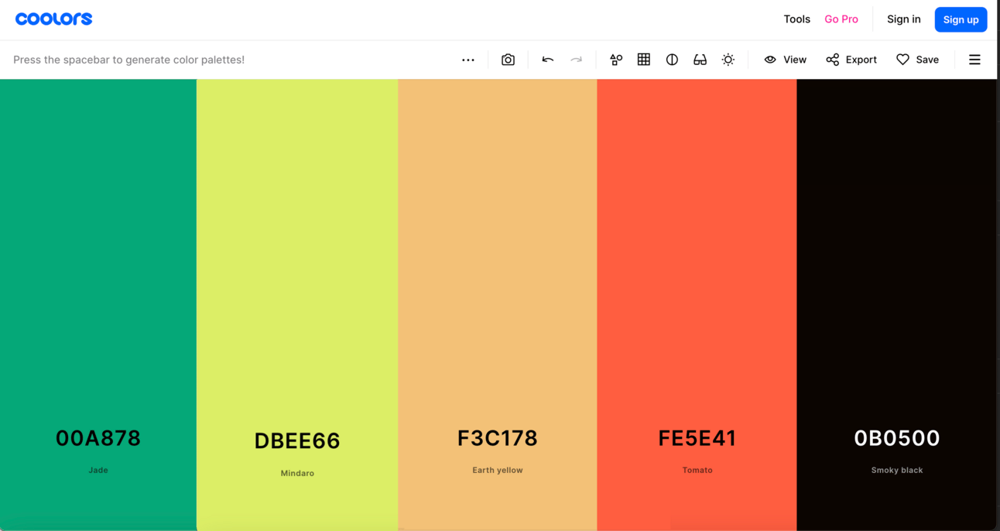
Task: Click the Tomato color name label
Action: (697, 470)
